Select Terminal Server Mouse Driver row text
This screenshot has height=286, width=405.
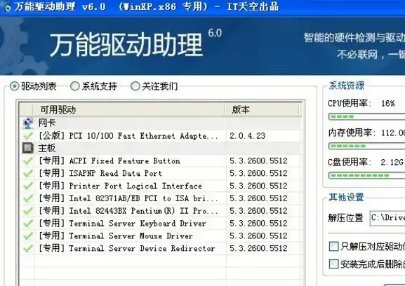[116, 236]
